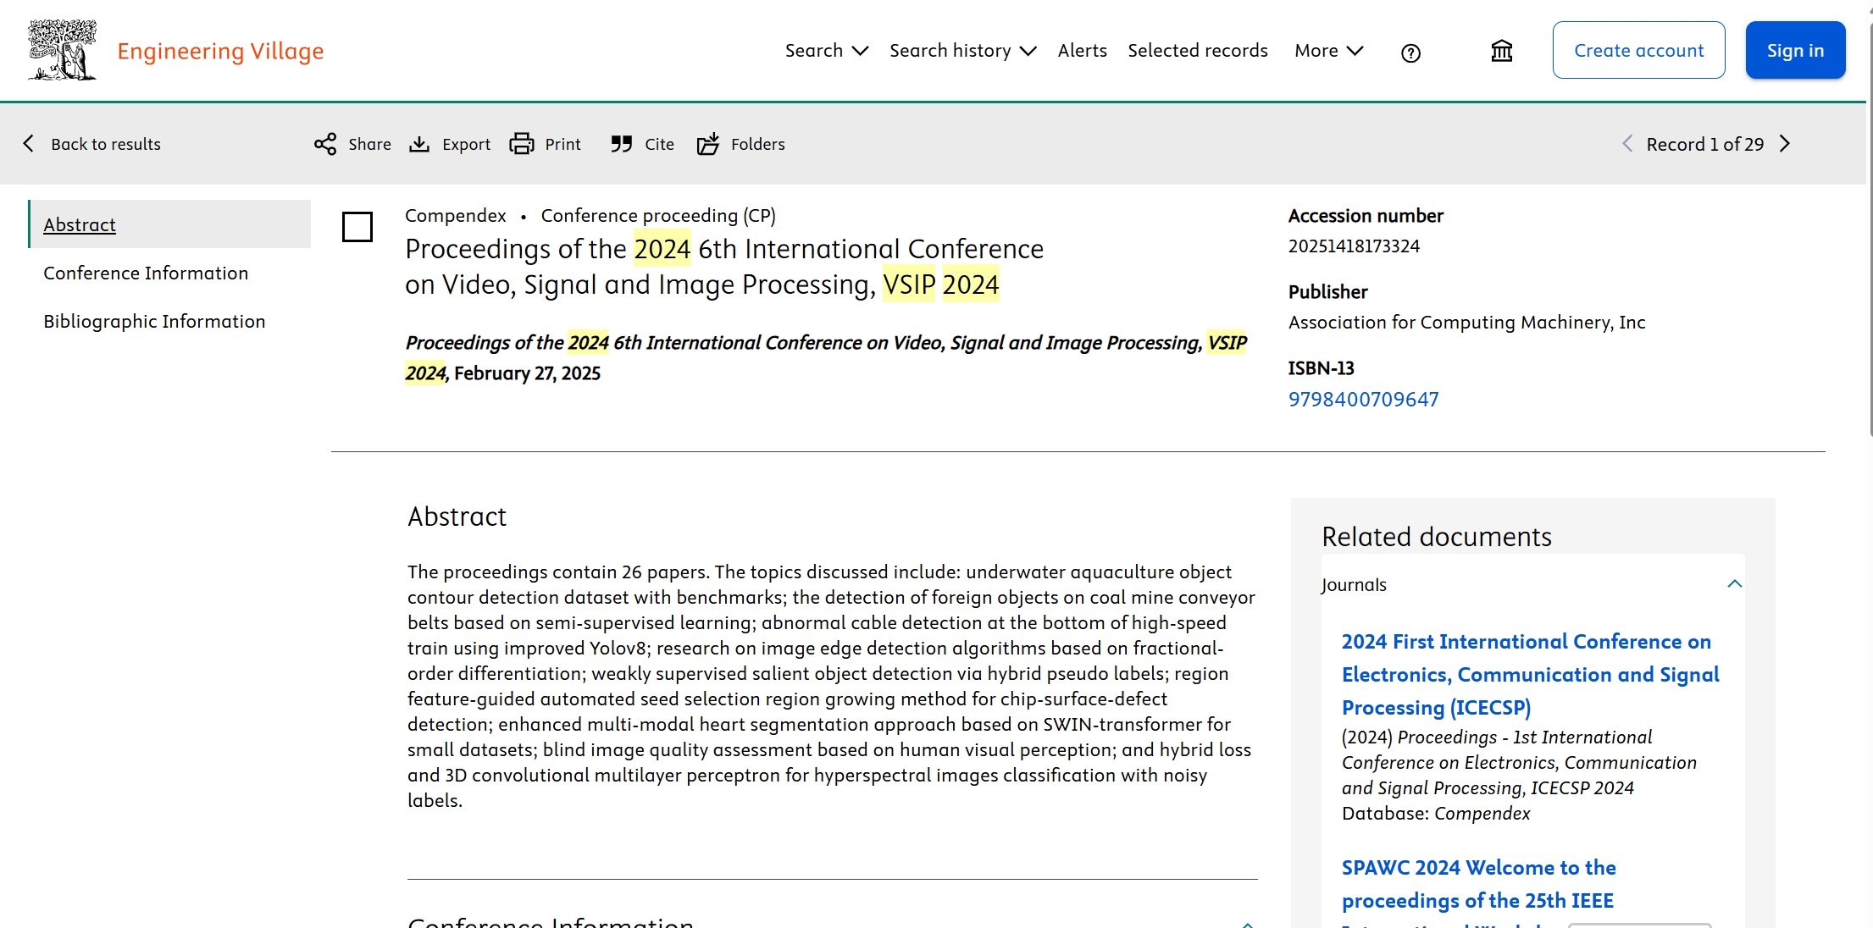Click the institution building icon
This screenshot has height=928, width=1873.
pyautogui.click(x=1501, y=51)
